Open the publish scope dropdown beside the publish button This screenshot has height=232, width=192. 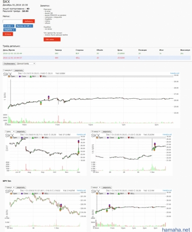[x=26, y=64]
